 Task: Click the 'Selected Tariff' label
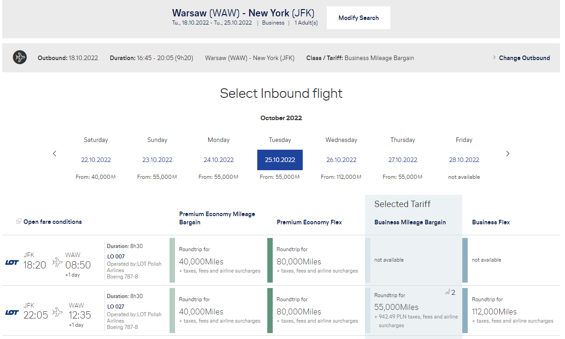(402, 204)
